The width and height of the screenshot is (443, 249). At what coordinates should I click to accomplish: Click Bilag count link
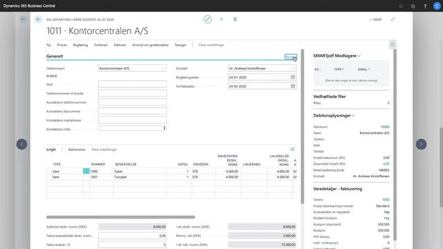(x=388, y=103)
